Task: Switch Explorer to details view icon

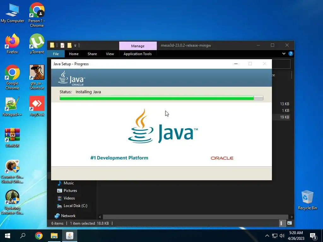Action: 282,223
